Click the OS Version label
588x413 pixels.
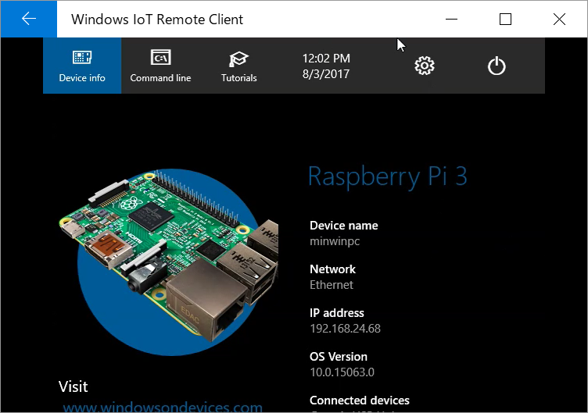(339, 357)
